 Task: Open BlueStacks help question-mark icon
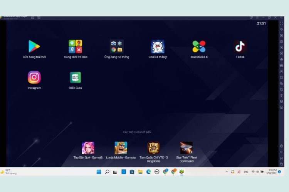point(251,17)
